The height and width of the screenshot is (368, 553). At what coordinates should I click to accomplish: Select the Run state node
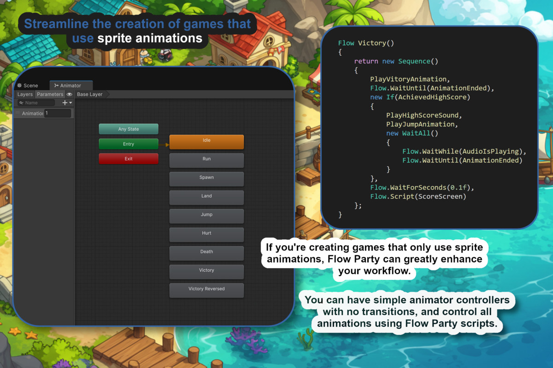click(206, 161)
